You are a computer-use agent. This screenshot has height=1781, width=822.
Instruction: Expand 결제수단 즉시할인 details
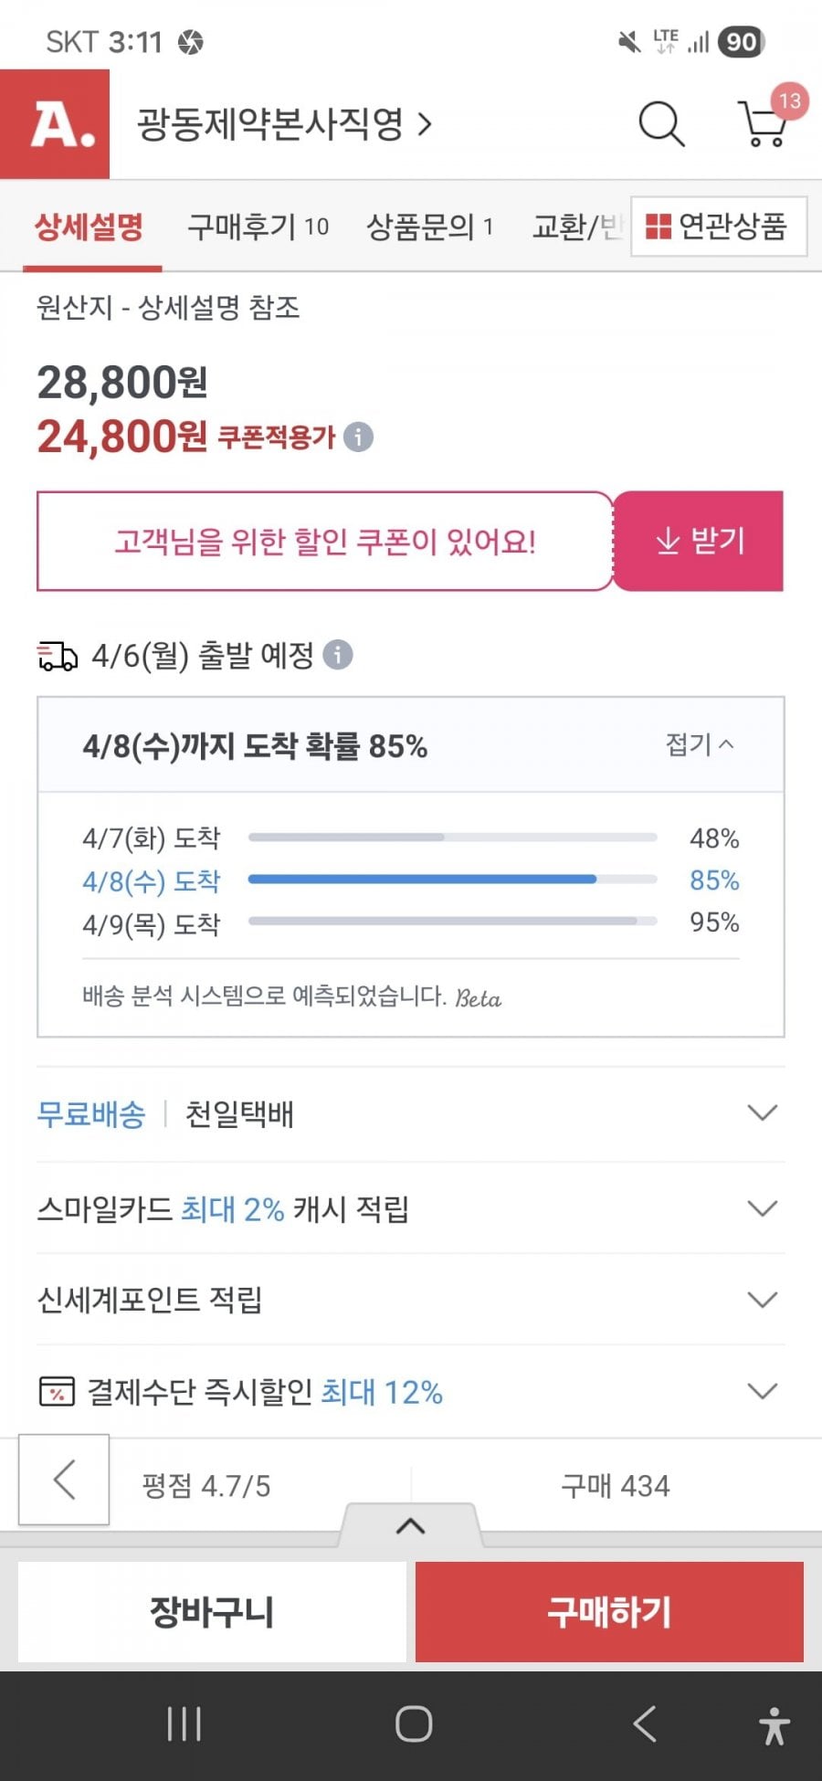(762, 1391)
